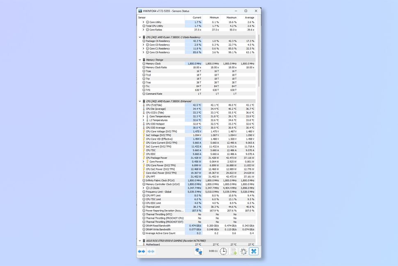Click the remote monitoring network icon

click(199, 251)
